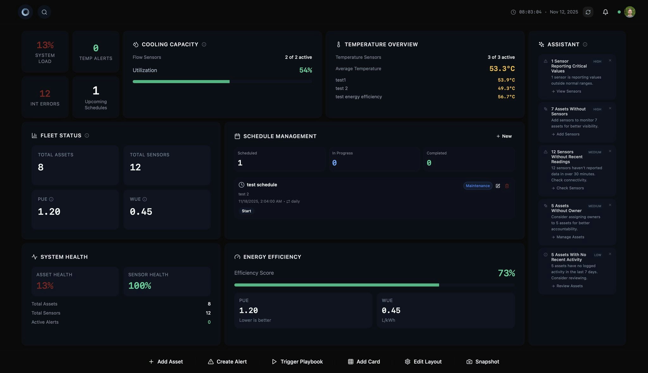The height and width of the screenshot is (373, 648).
Task: Select Trigger Playbook in the bottom bar
Action: 297,362
